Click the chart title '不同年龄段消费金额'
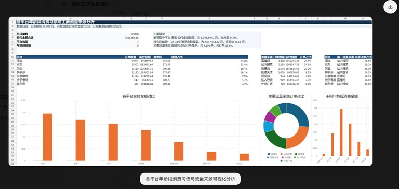Viewport: 399px width, 189px height. [x=342, y=96]
